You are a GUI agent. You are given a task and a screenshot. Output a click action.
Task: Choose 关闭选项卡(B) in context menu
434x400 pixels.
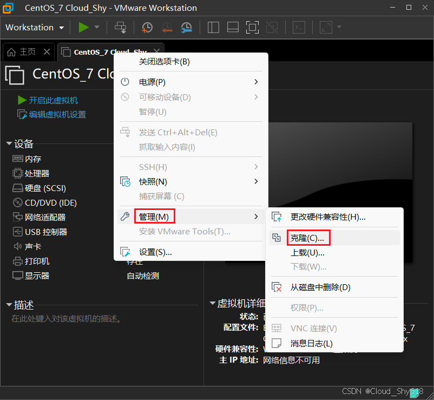tap(165, 62)
